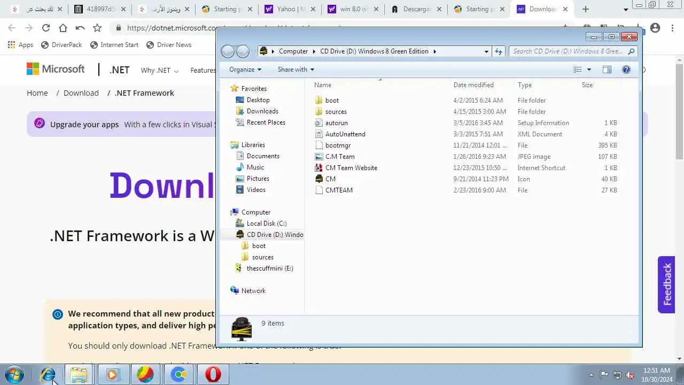The height and width of the screenshot is (385, 684).
Task: Switch to the Yahoo browser tab
Action: tap(291, 9)
